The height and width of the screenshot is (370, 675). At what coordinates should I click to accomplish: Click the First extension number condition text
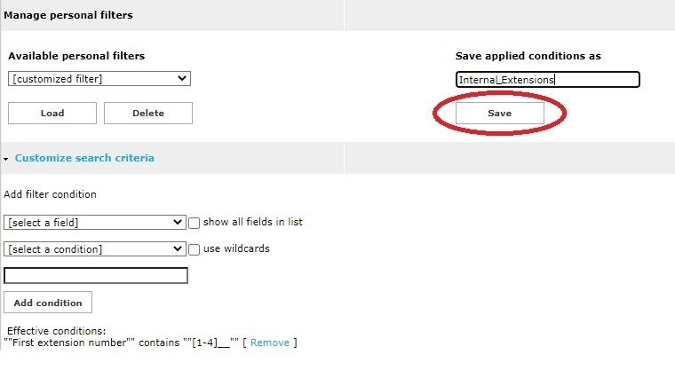pos(120,342)
